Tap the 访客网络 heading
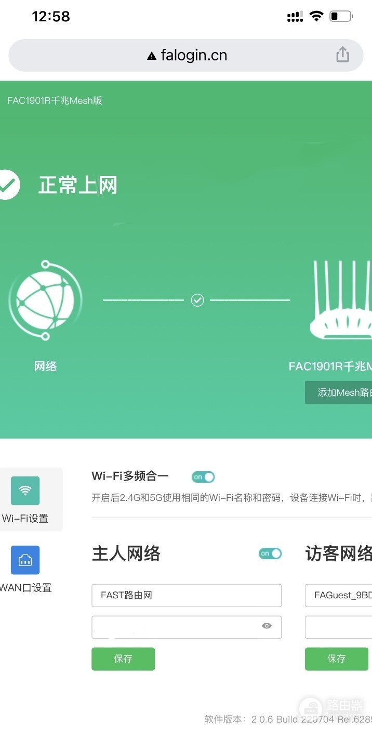Viewport: 372px width, 730px height. click(339, 553)
